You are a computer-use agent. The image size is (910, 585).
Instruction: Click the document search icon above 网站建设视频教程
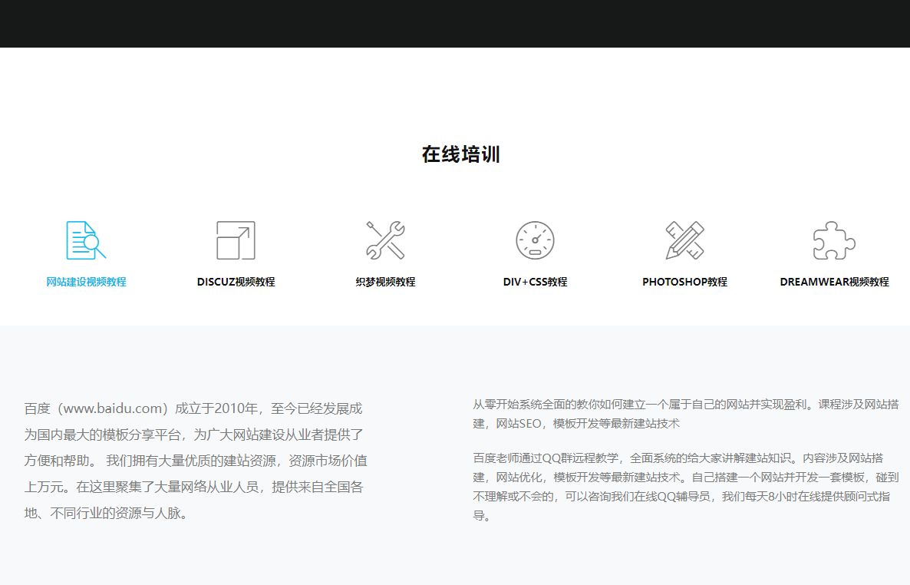(86, 240)
